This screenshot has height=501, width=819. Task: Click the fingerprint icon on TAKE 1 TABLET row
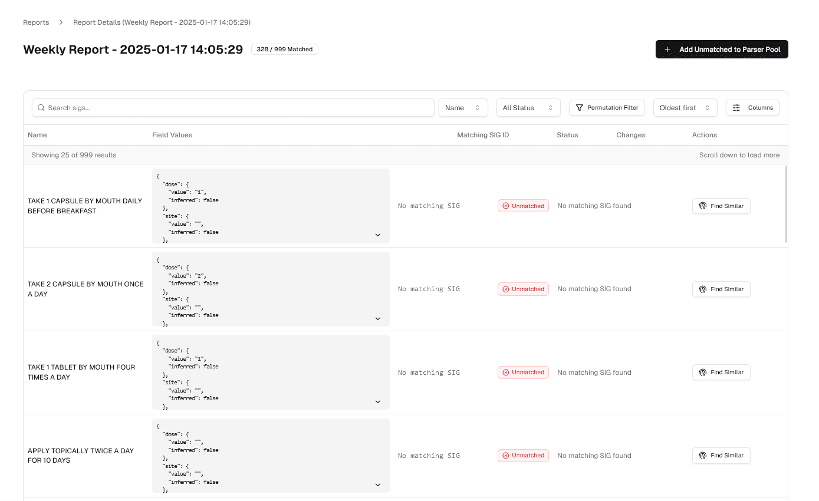pyautogui.click(x=702, y=372)
